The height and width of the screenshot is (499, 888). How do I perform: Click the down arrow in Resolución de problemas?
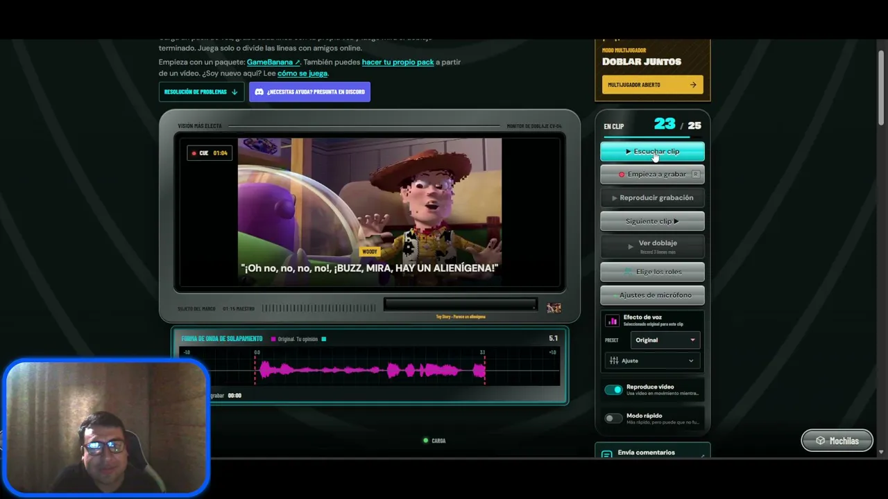pos(234,91)
